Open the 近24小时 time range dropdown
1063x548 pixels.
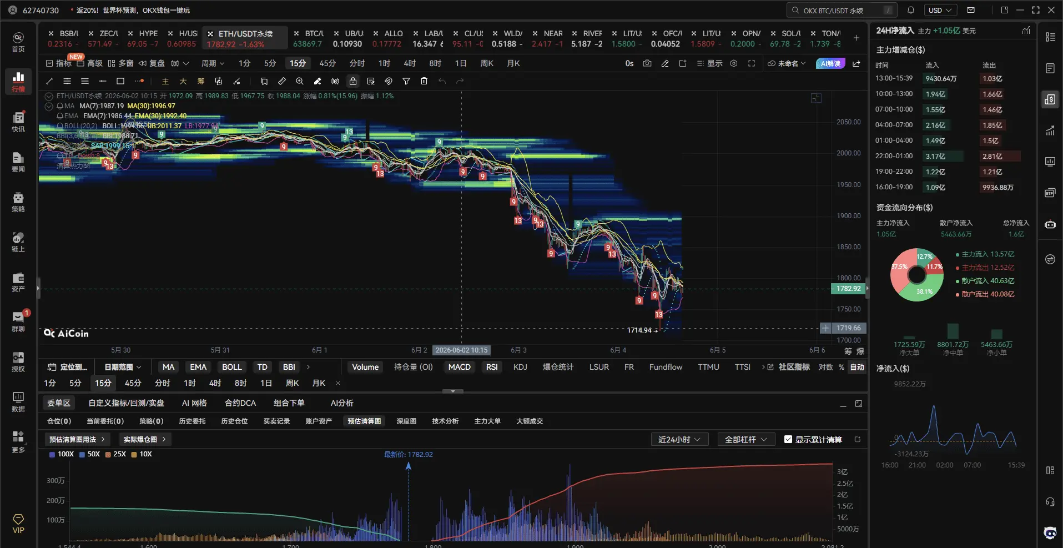[x=679, y=439]
